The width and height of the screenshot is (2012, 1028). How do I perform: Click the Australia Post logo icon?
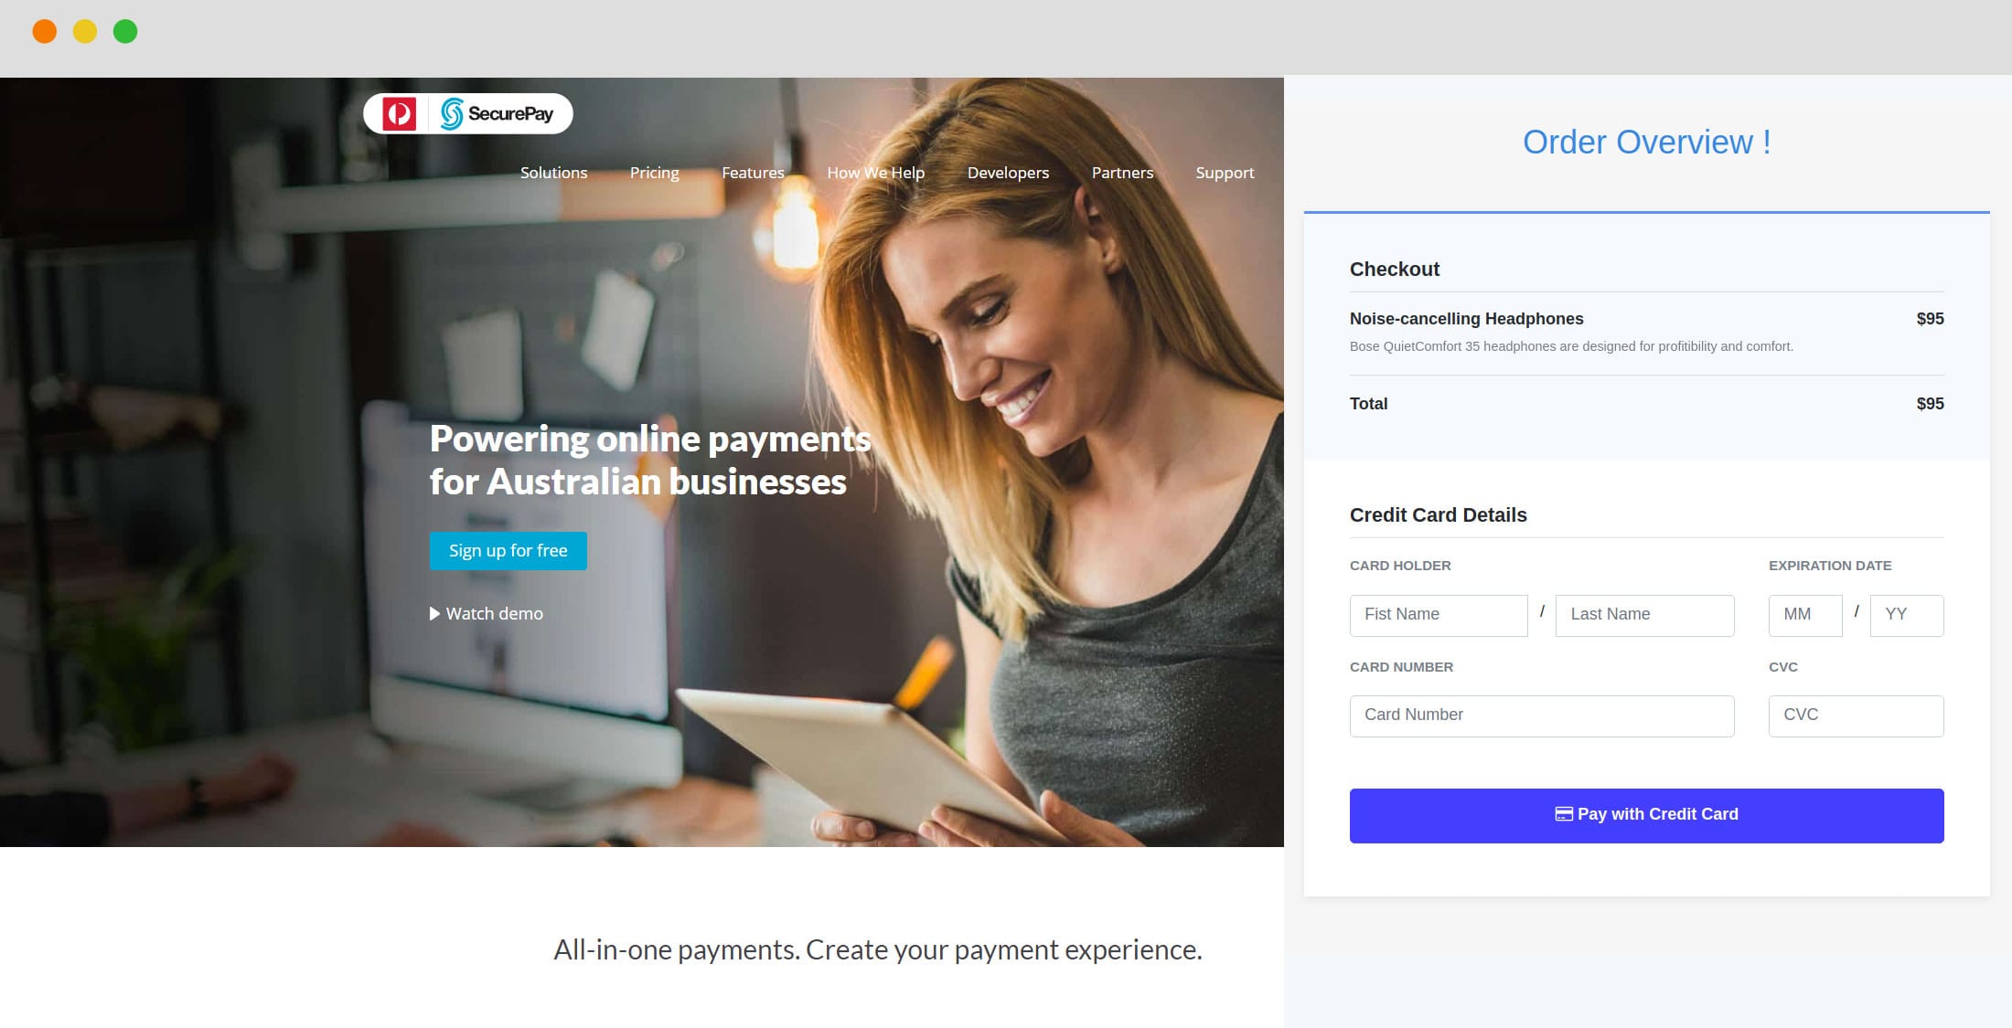pyautogui.click(x=398, y=112)
